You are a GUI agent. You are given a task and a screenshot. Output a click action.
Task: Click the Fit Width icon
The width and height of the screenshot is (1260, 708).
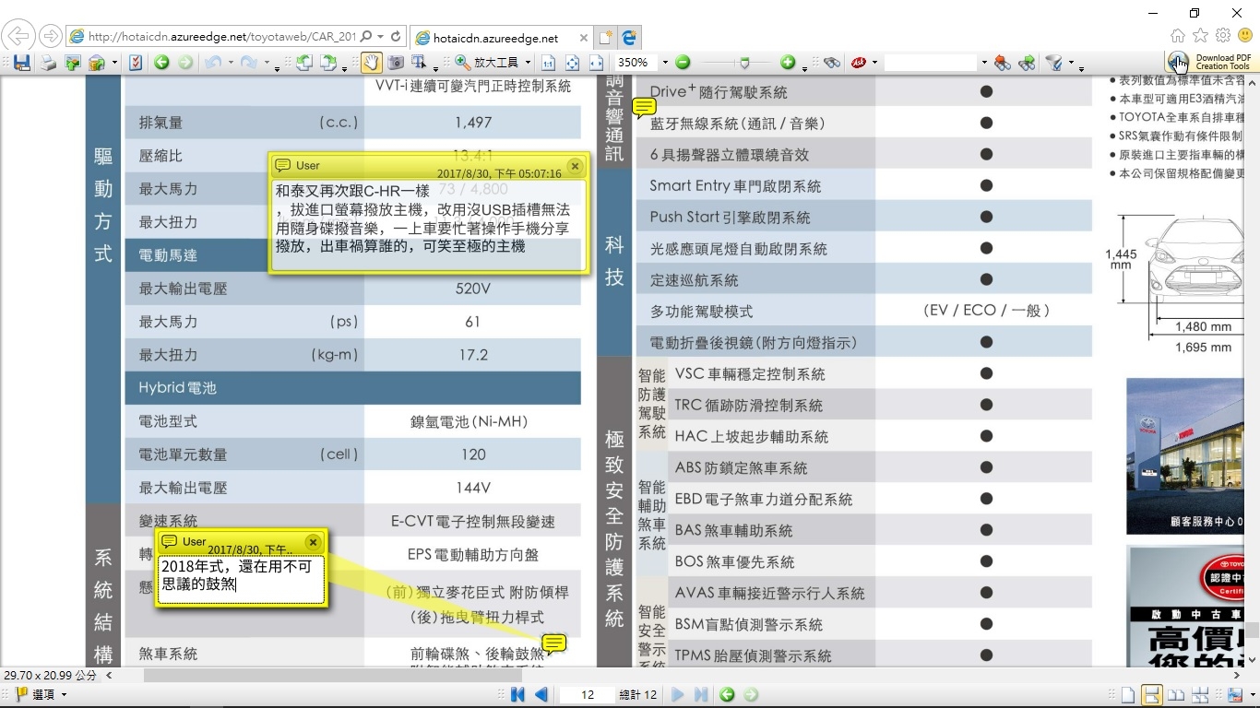pyautogui.click(x=596, y=63)
